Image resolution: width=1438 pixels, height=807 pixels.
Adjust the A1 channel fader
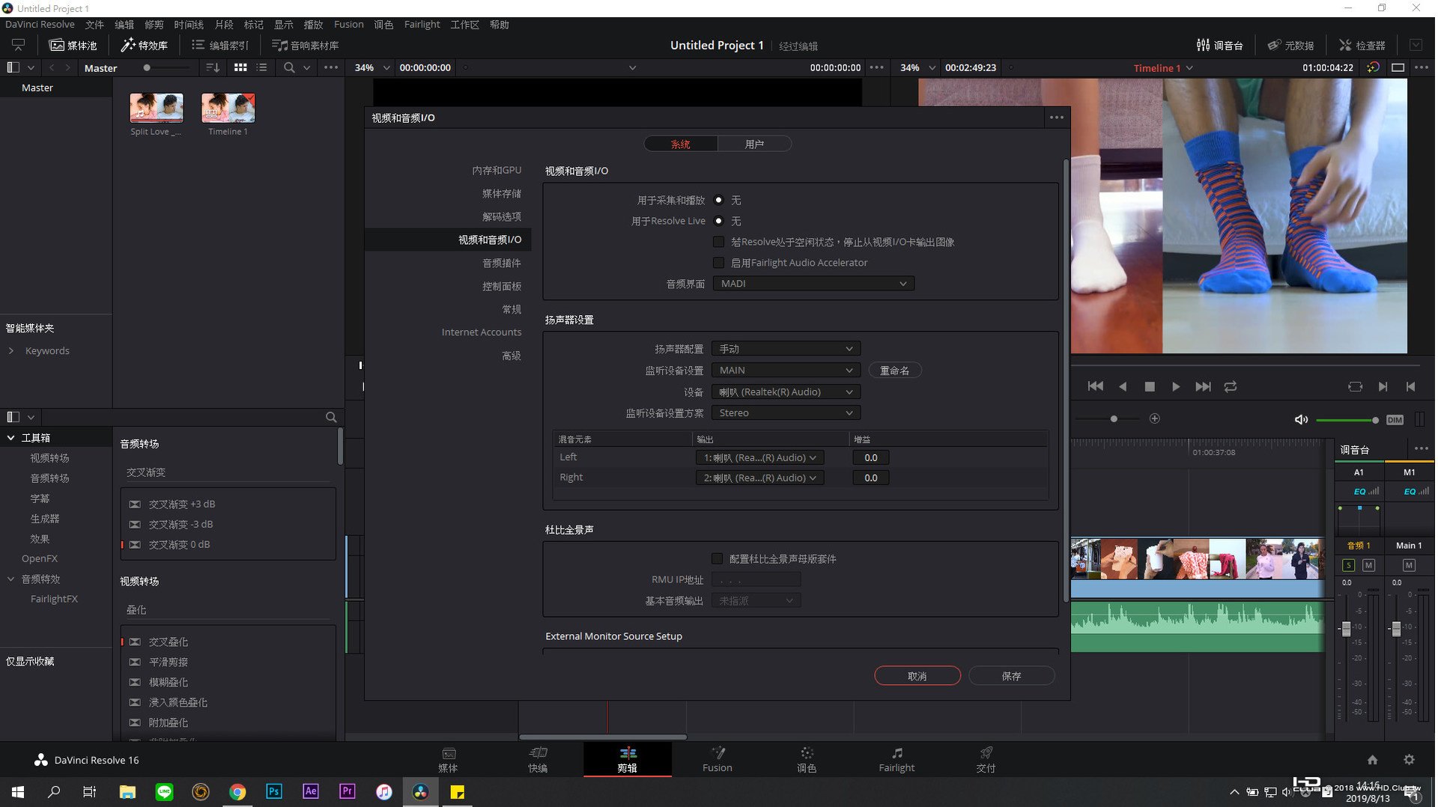(1346, 629)
